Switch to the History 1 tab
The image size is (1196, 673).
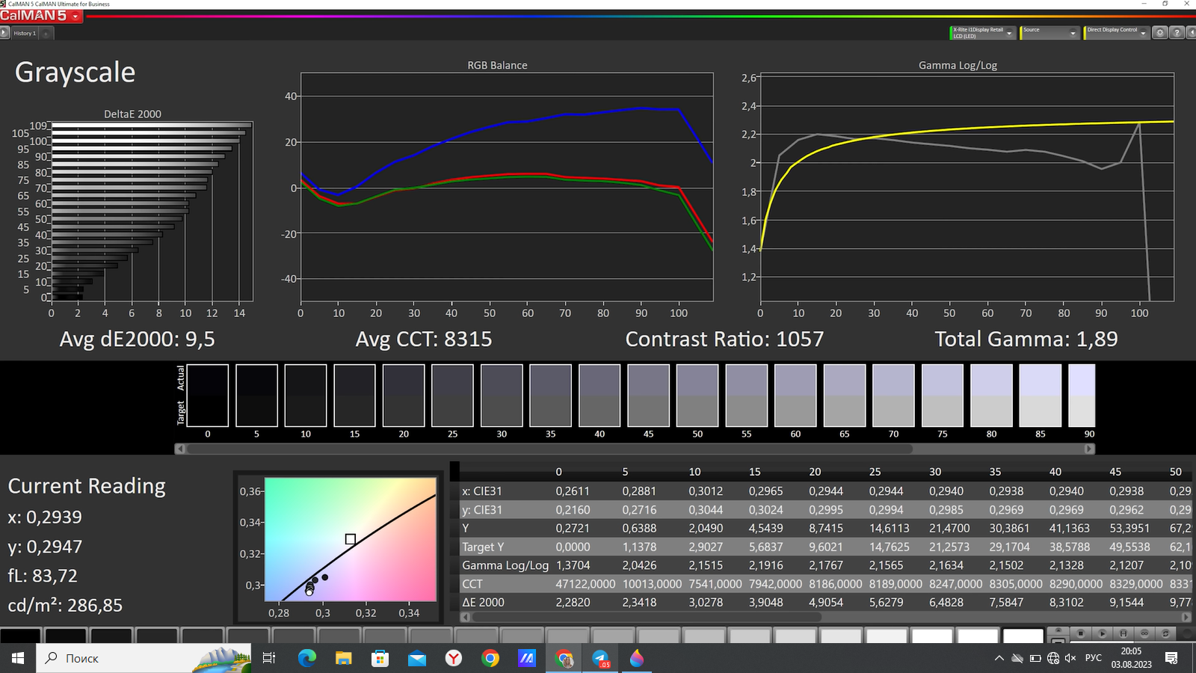[25, 33]
